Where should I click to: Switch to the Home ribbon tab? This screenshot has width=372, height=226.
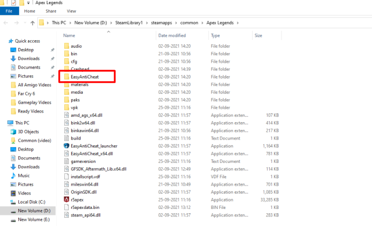coord(30,11)
